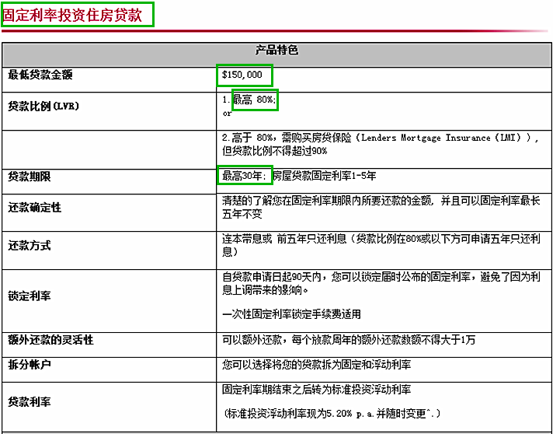
Task: Select the row label 锁定利率
Action: (30, 296)
